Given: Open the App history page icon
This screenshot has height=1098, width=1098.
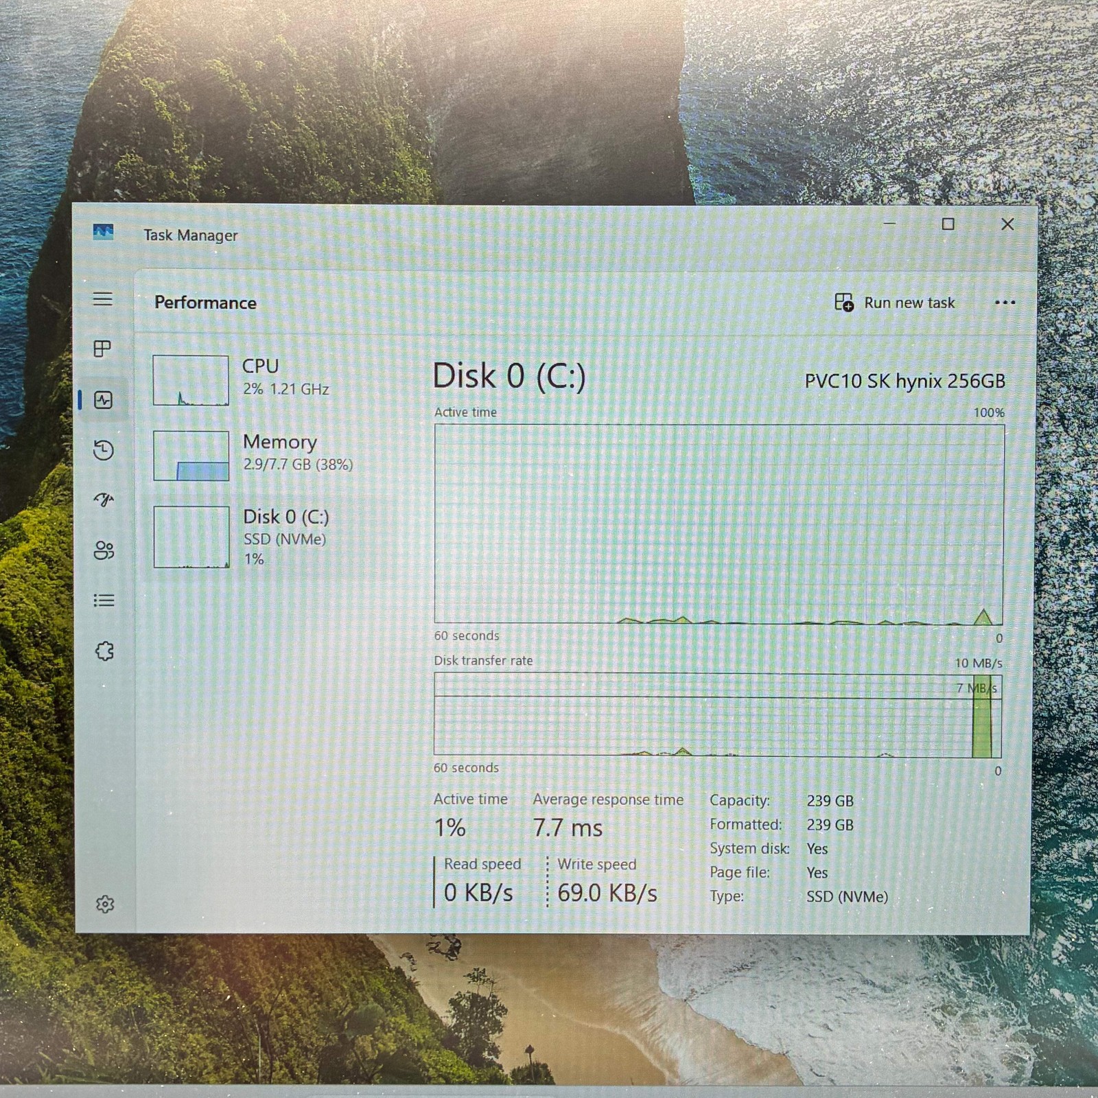Looking at the screenshot, I should (x=104, y=450).
